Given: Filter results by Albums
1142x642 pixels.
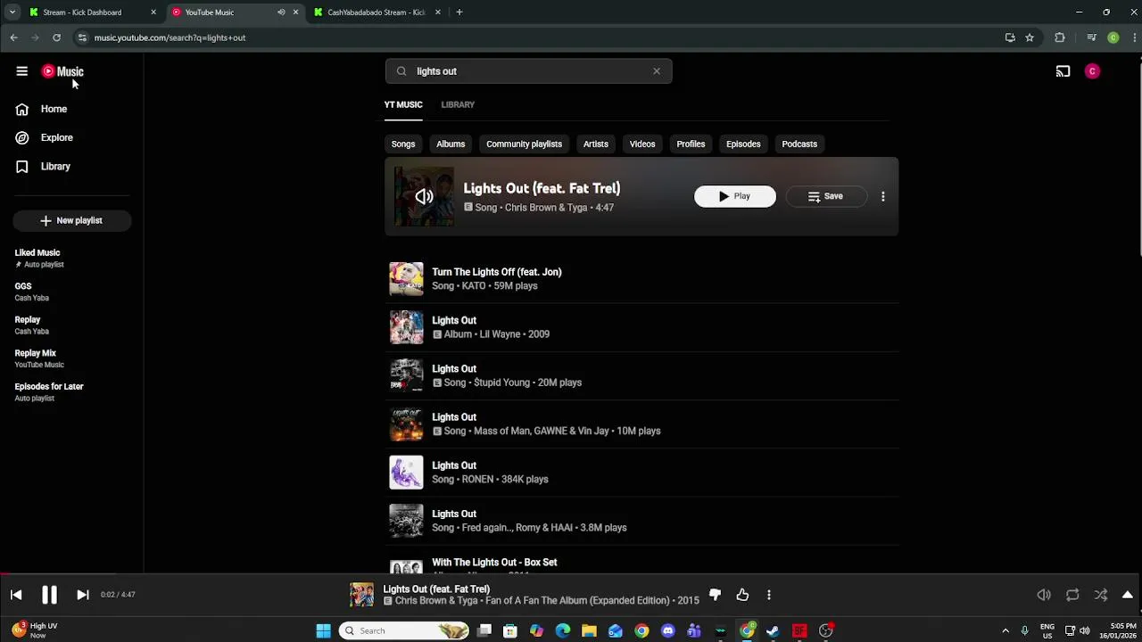Looking at the screenshot, I should (451, 144).
